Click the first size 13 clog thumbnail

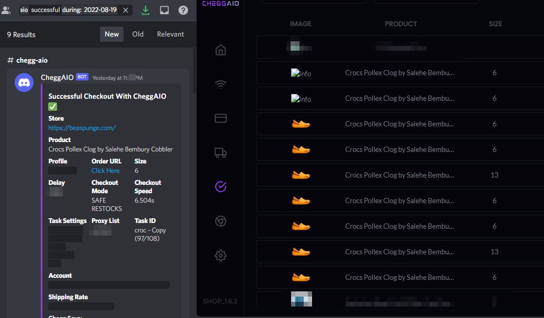[x=301, y=175]
